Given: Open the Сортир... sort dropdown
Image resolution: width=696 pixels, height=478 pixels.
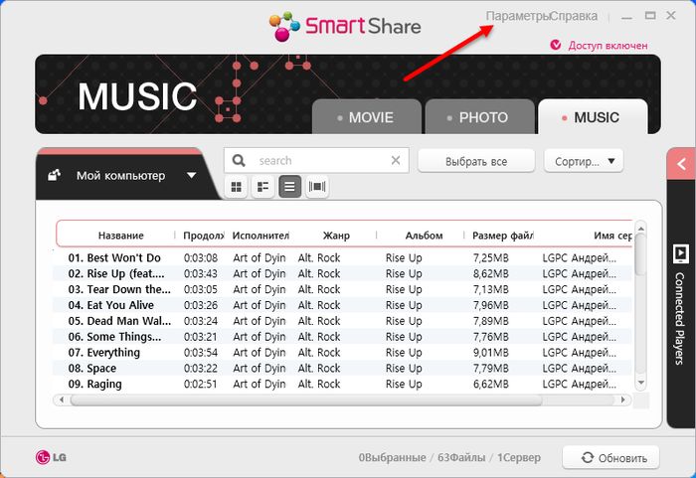Looking at the screenshot, I should point(583,160).
